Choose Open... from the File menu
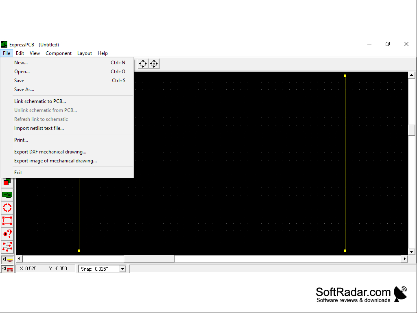Screen dimensions: 417x313 pos(67,72)
